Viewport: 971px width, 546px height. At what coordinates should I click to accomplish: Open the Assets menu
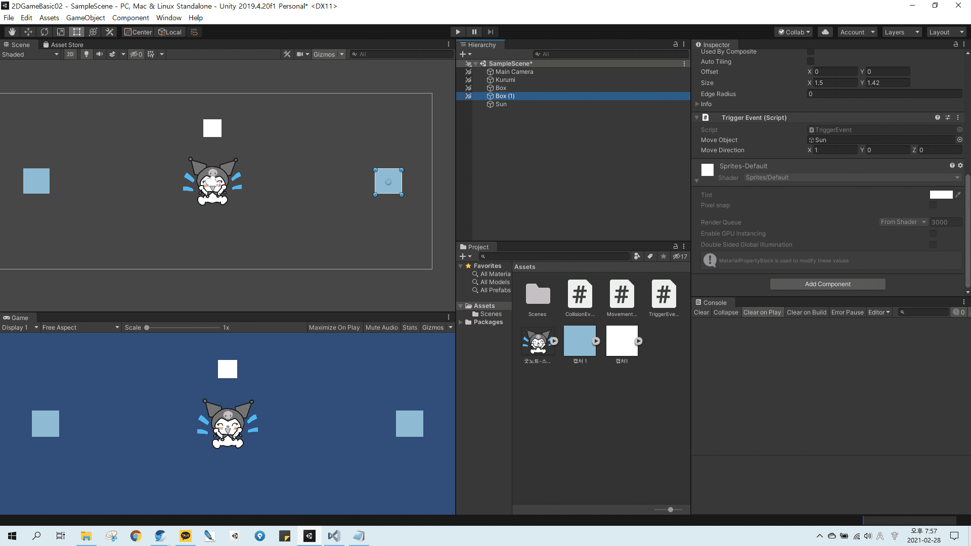49,18
